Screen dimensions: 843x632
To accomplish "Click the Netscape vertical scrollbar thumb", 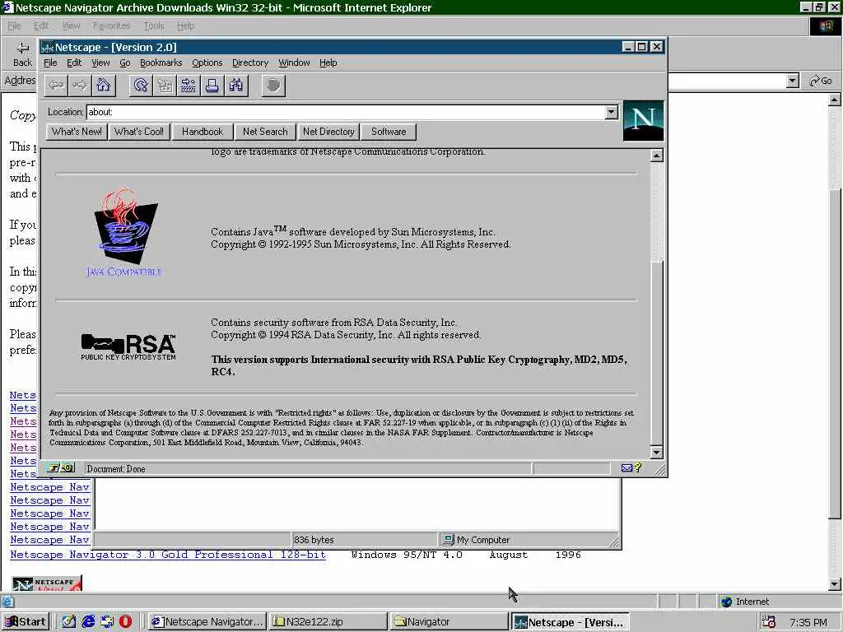I will pyautogui.click(x=656, y=353).
